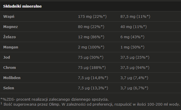
Task: Click the 37,5 µg (25%*) value
Action: coord(135,57)
